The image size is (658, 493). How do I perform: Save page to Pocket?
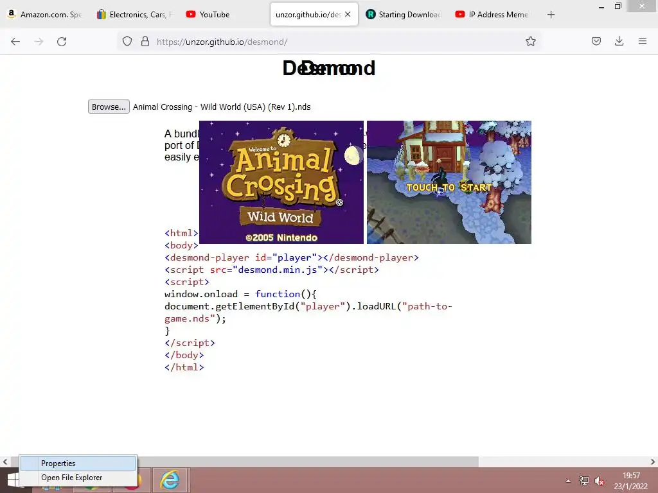pos(596,41)
